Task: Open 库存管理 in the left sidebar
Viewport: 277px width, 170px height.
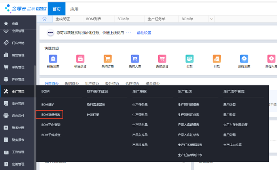Action: tap(18, 79)
